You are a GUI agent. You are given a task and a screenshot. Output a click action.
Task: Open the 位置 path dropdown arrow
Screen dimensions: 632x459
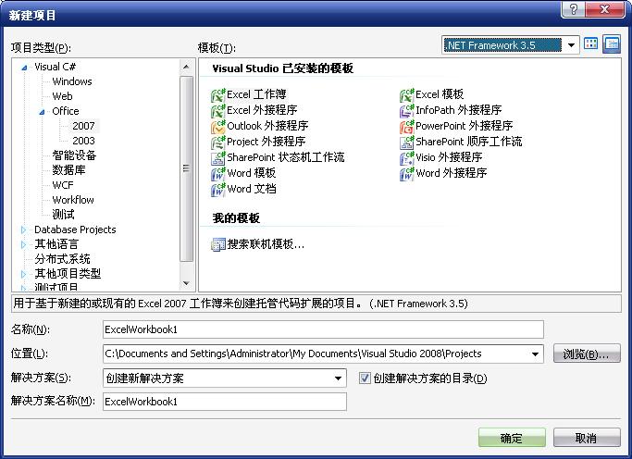point(535,354)
